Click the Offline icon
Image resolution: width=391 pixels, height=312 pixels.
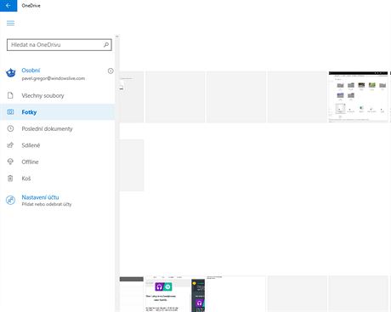(10, 162)
